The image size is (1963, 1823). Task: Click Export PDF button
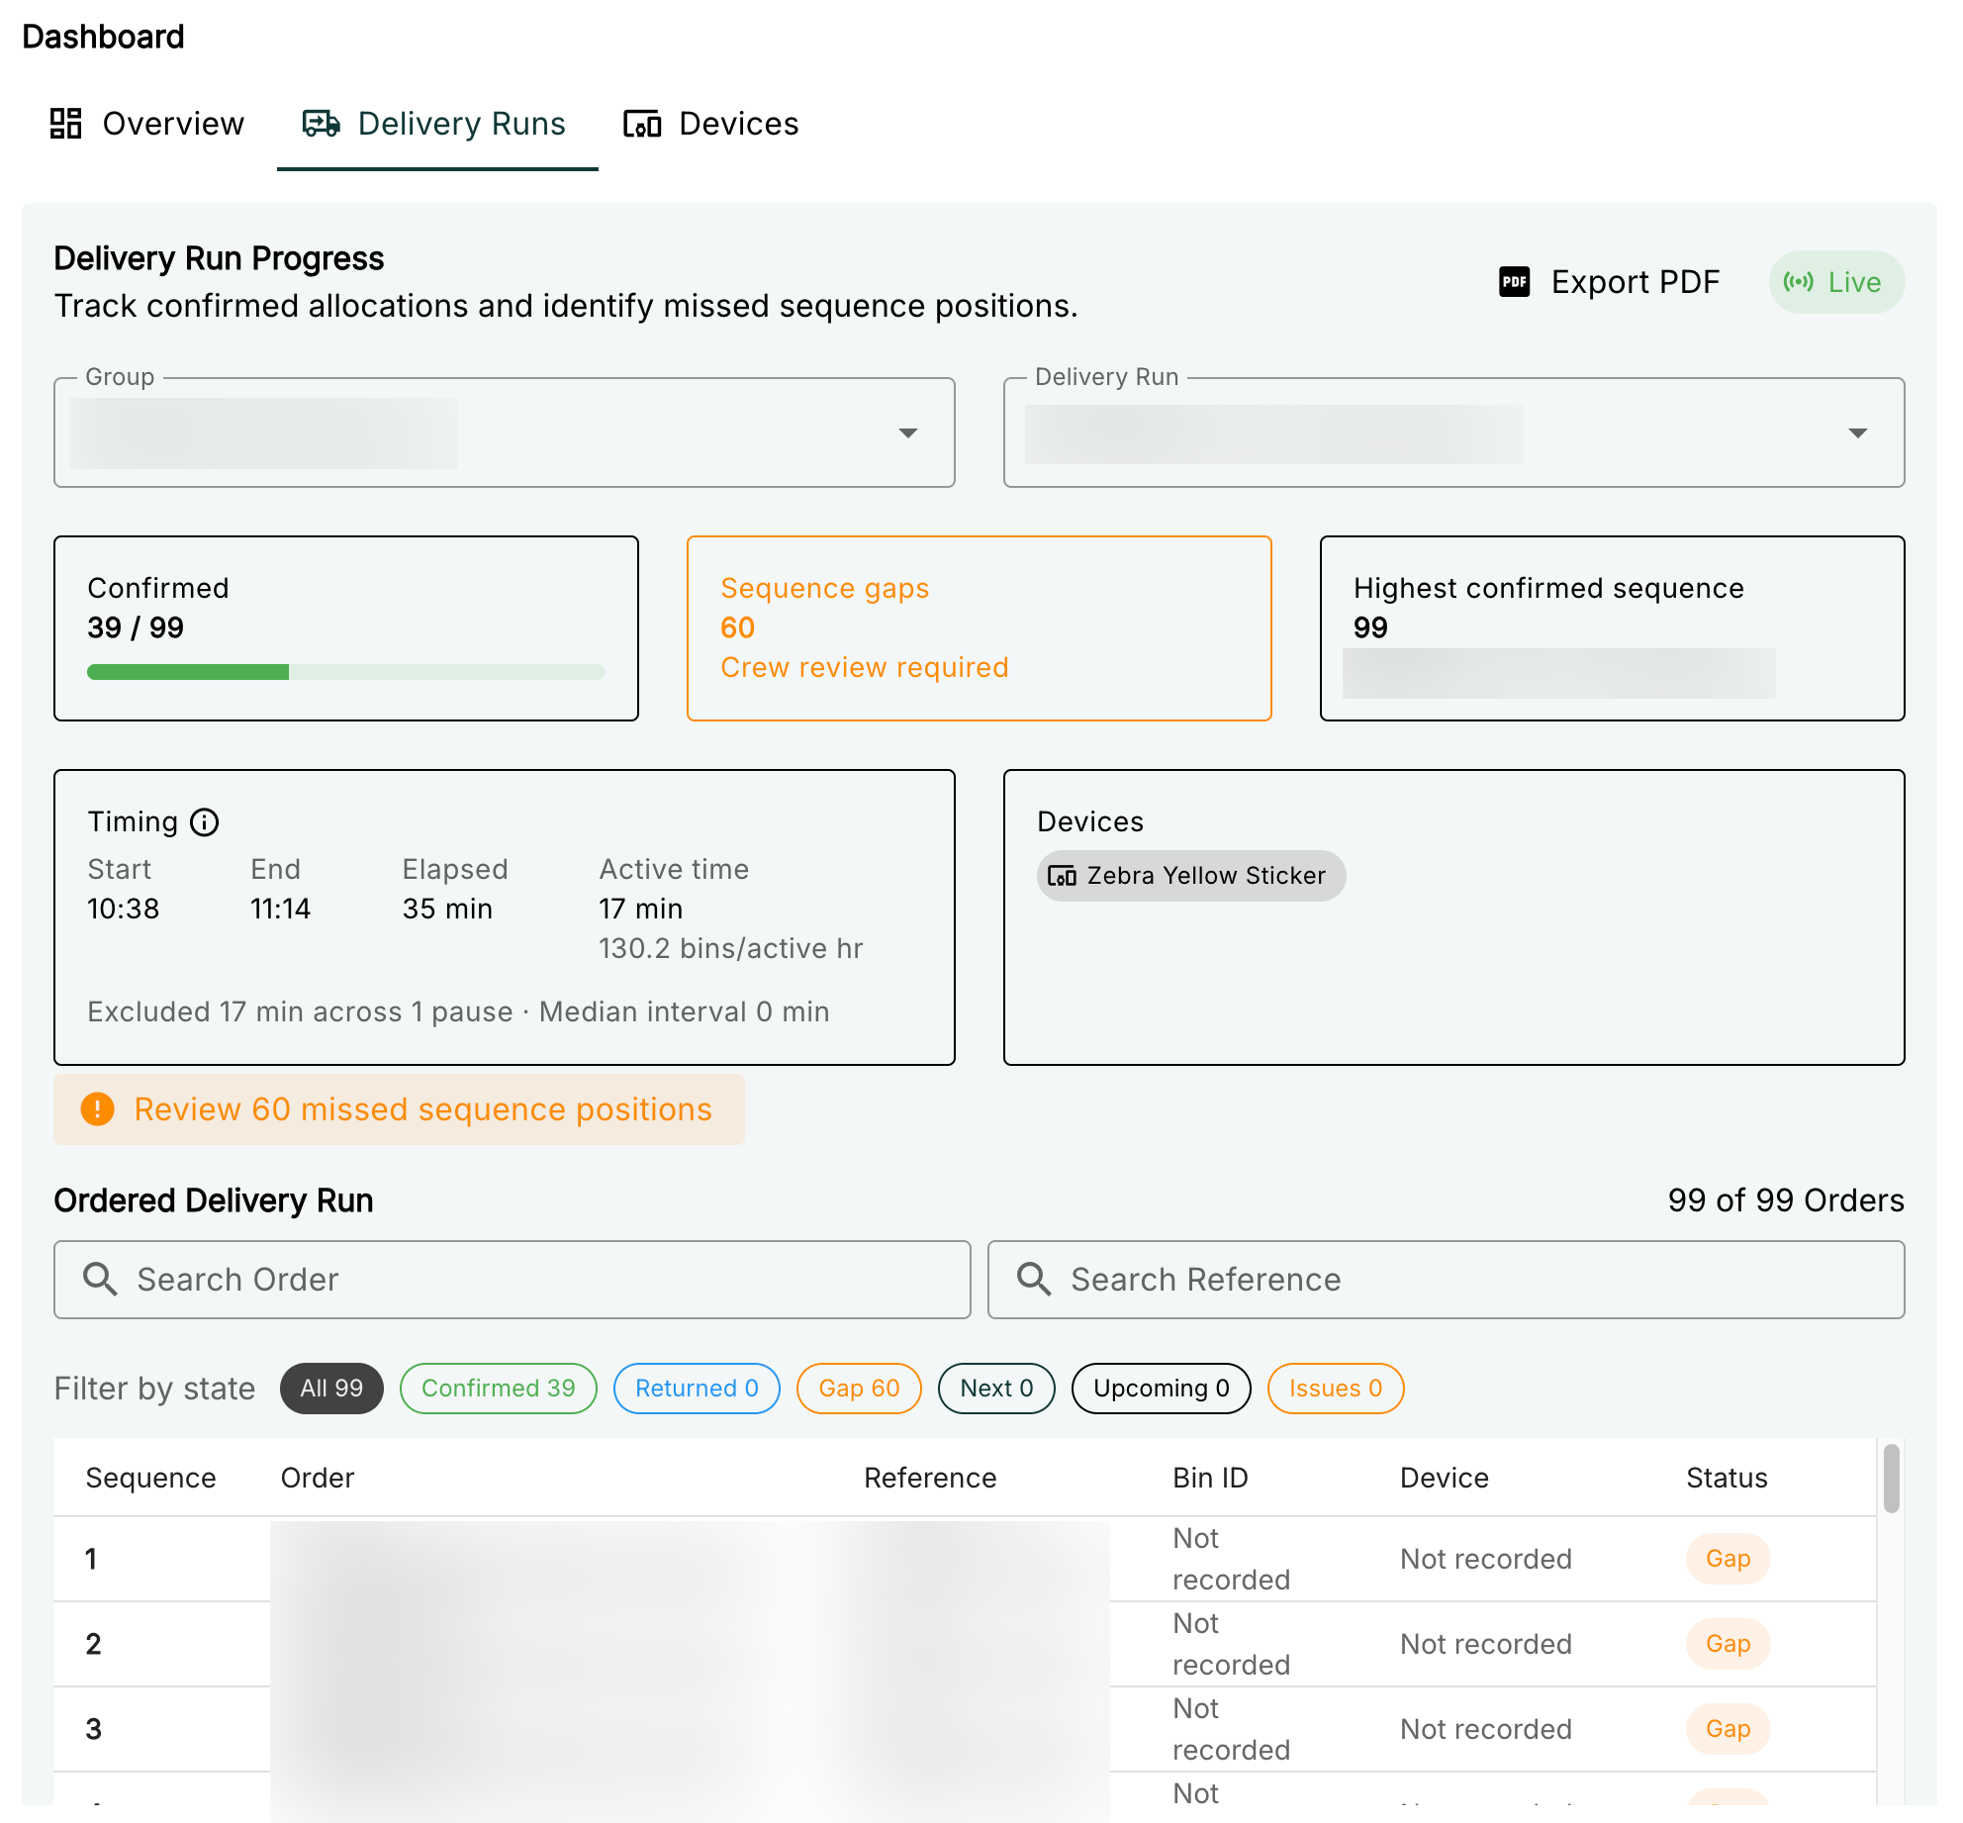click(1610, 282)
